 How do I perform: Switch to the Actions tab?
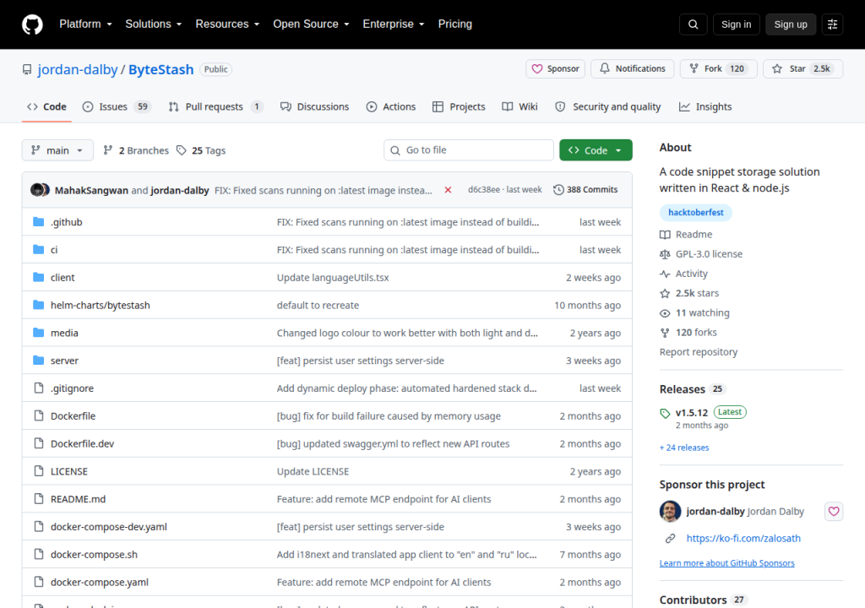391,106
